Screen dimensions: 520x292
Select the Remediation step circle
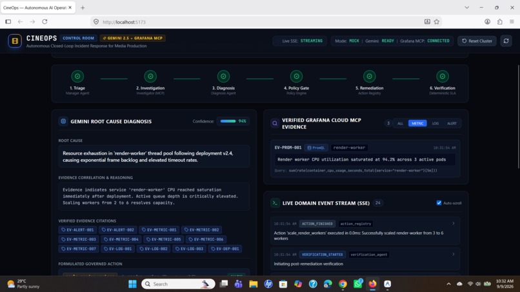pyautogui.click(x=369, y=76)
